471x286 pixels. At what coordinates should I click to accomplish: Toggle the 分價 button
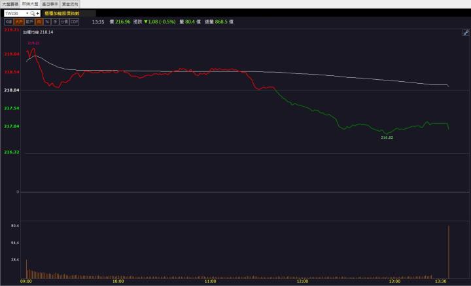[x=64, y=22]
